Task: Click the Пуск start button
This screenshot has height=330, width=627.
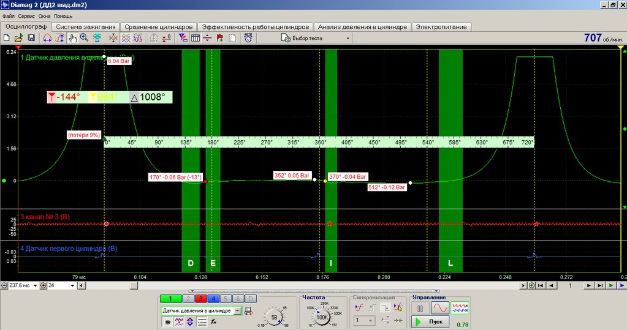Action: 431,321
